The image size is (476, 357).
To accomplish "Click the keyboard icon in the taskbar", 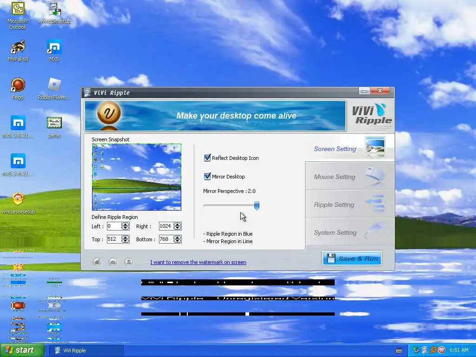I will coord(399,350).
